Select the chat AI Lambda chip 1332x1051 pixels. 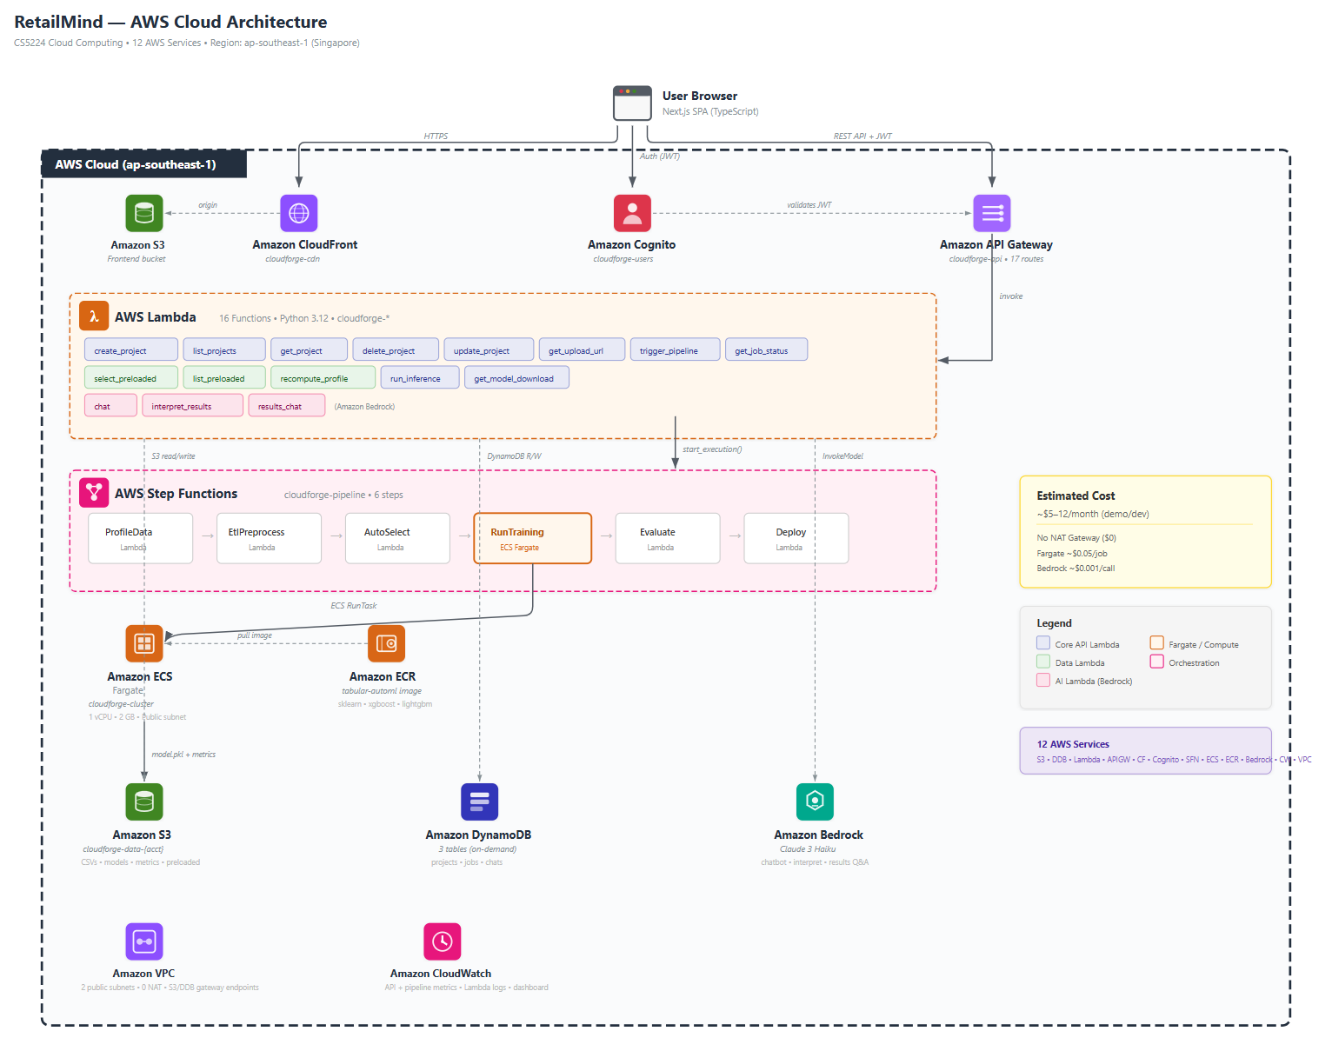pyautogui.click(x=110, y=405)
